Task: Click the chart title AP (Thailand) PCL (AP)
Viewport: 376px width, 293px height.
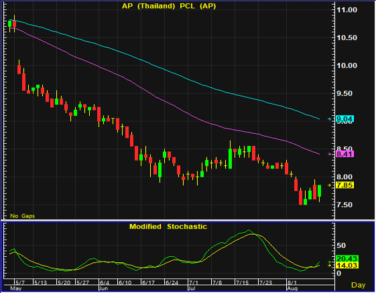Action: pos(169,6)
